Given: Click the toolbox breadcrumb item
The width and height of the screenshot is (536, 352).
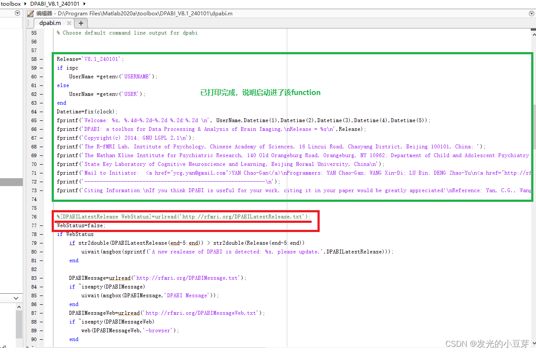Looking at the screenshot, I should coord(11,4).
